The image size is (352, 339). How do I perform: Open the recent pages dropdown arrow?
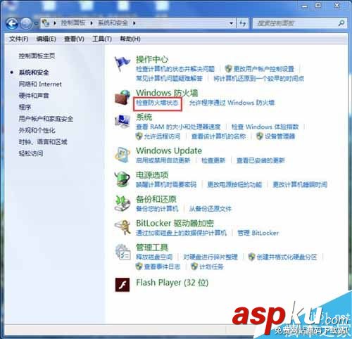pos(36,23)
